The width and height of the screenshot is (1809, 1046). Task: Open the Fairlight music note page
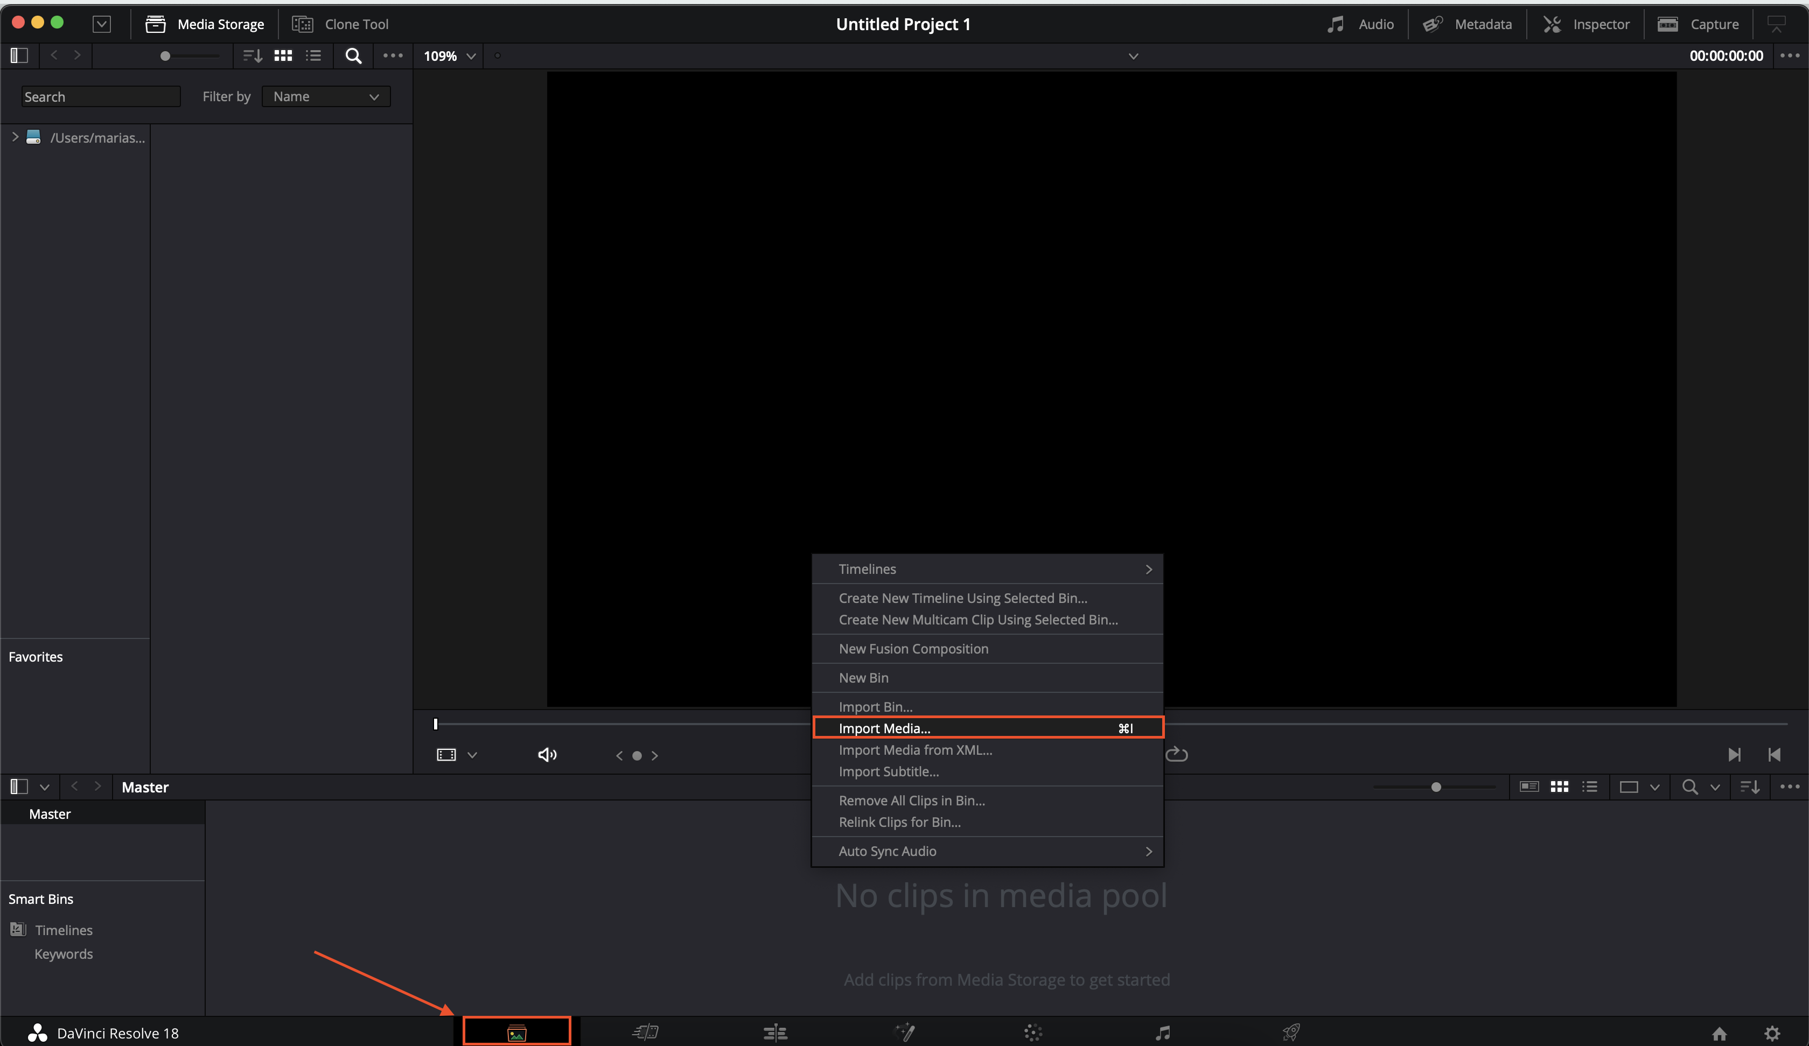click(x=1163, y=1033)
